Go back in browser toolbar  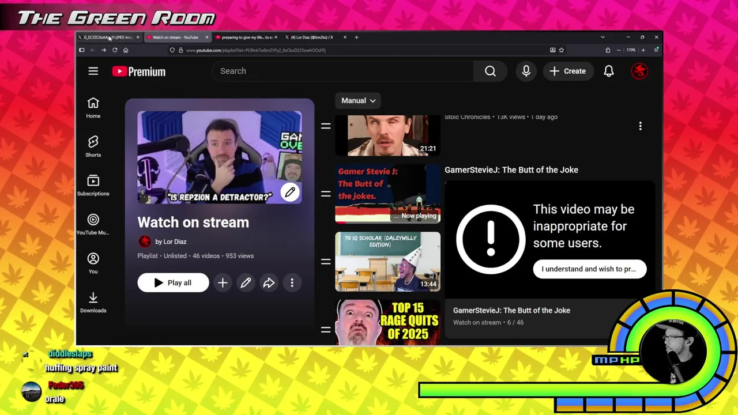[x=93, y=50]
